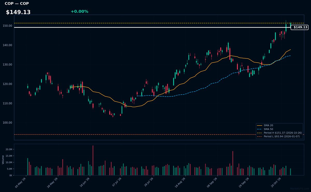The width and height of the screenshot is (311, 192).
Task: Click Period L $93.94 legend entry
Action: coord(279,136)
